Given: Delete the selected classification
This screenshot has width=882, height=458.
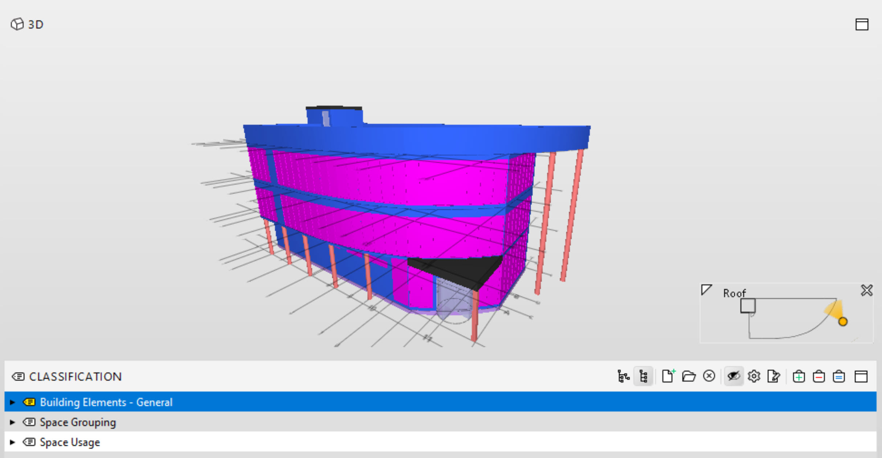Looking at the screenshot, I should (x=709, y=376).
